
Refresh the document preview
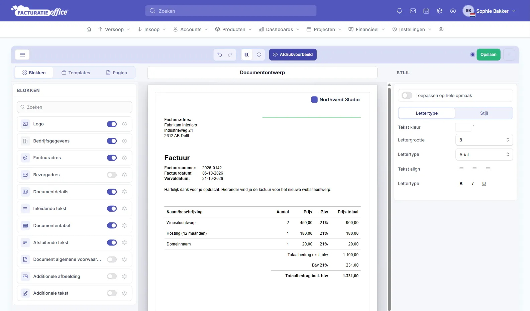[x=259, y=55]
